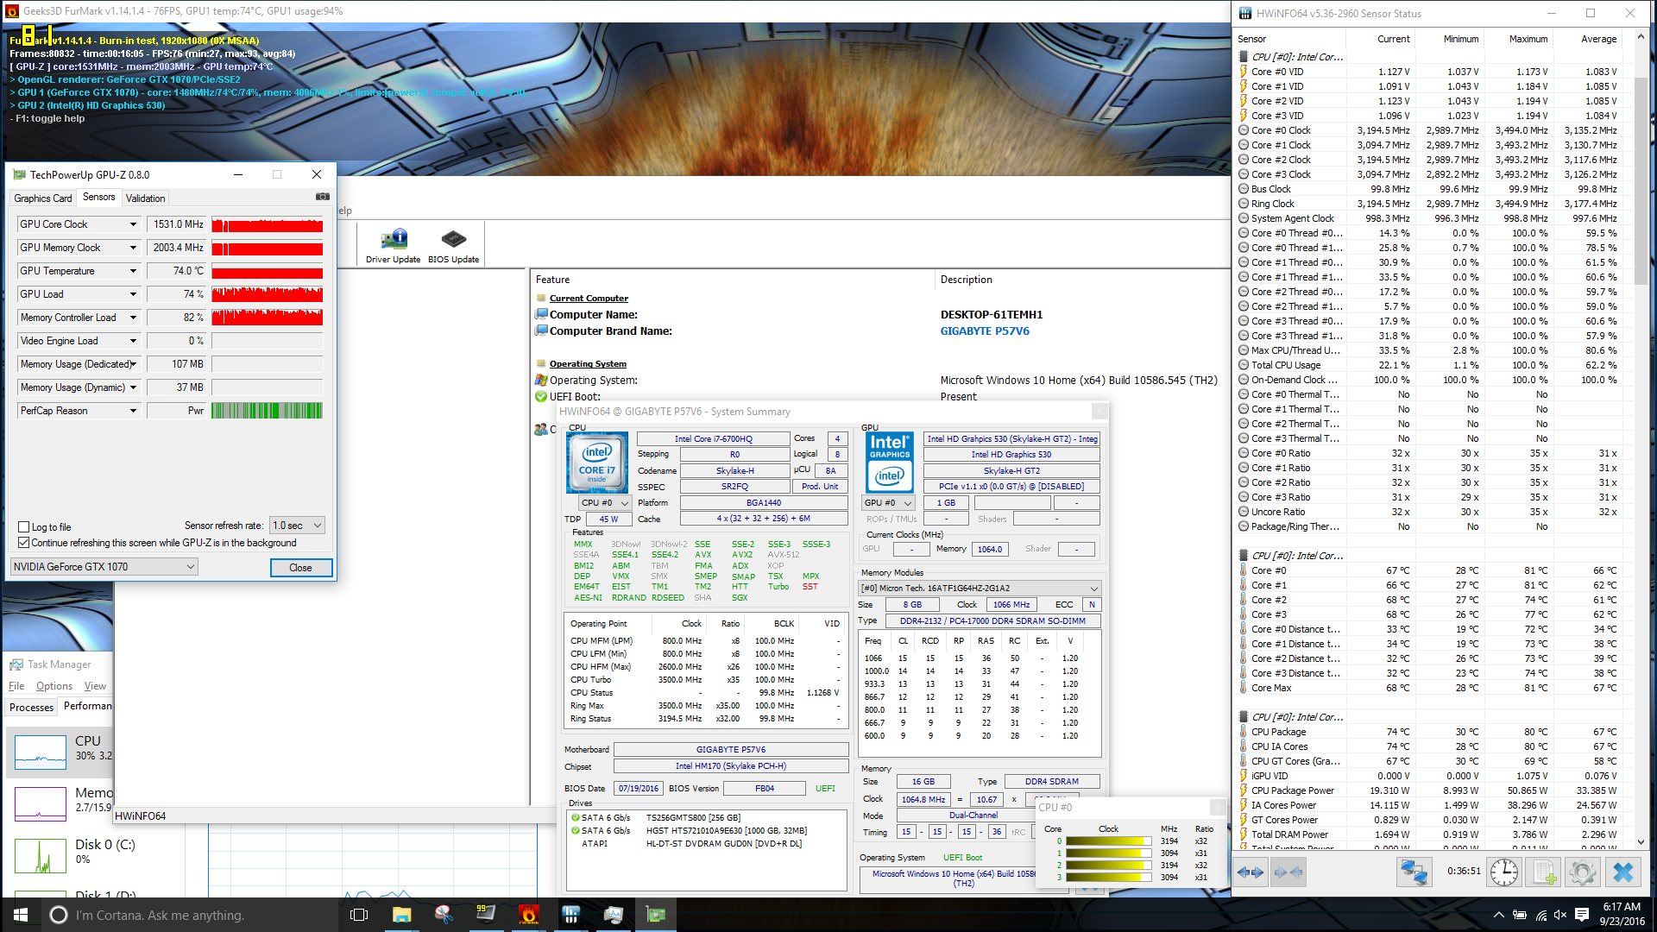Open the Options menu in Task Manager
This screenshot has height=932, width=1657.
tap(54, 686)
